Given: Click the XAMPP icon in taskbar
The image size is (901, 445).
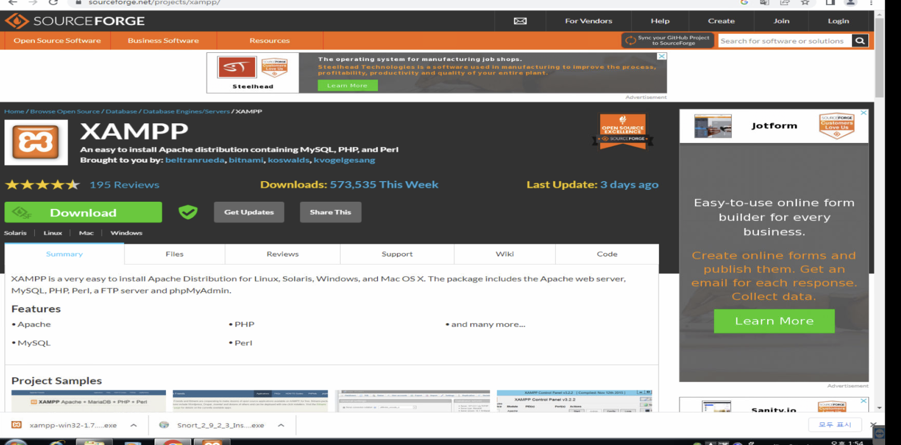Looking at the screenshot, I should (x=212, y=442).
